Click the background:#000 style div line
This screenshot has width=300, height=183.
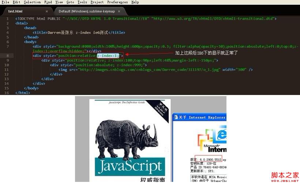165,49
